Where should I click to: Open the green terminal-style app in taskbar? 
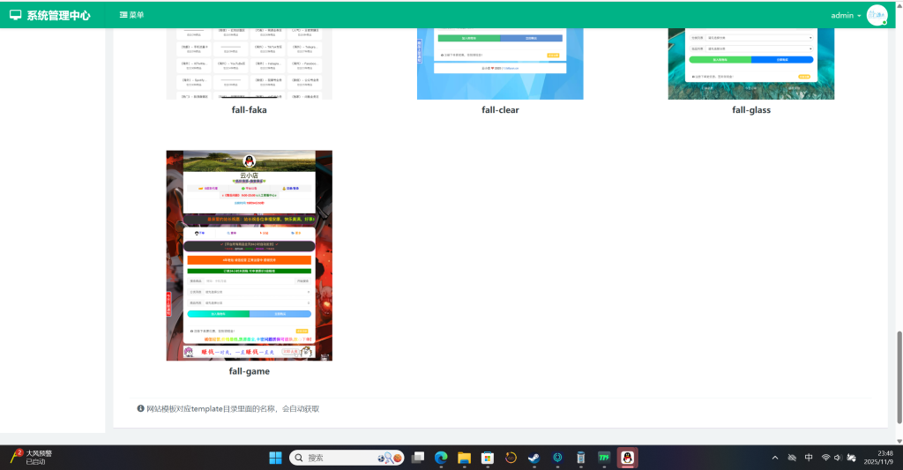603,458
